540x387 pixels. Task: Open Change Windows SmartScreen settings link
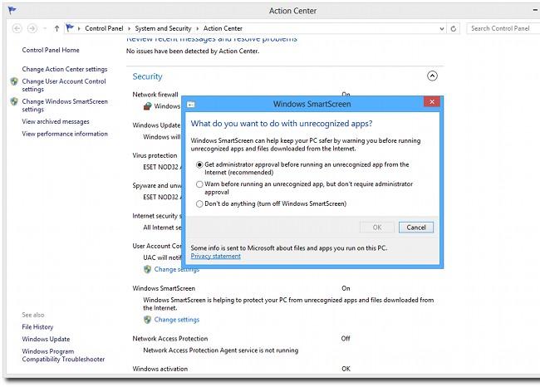[x=65, y=105]
